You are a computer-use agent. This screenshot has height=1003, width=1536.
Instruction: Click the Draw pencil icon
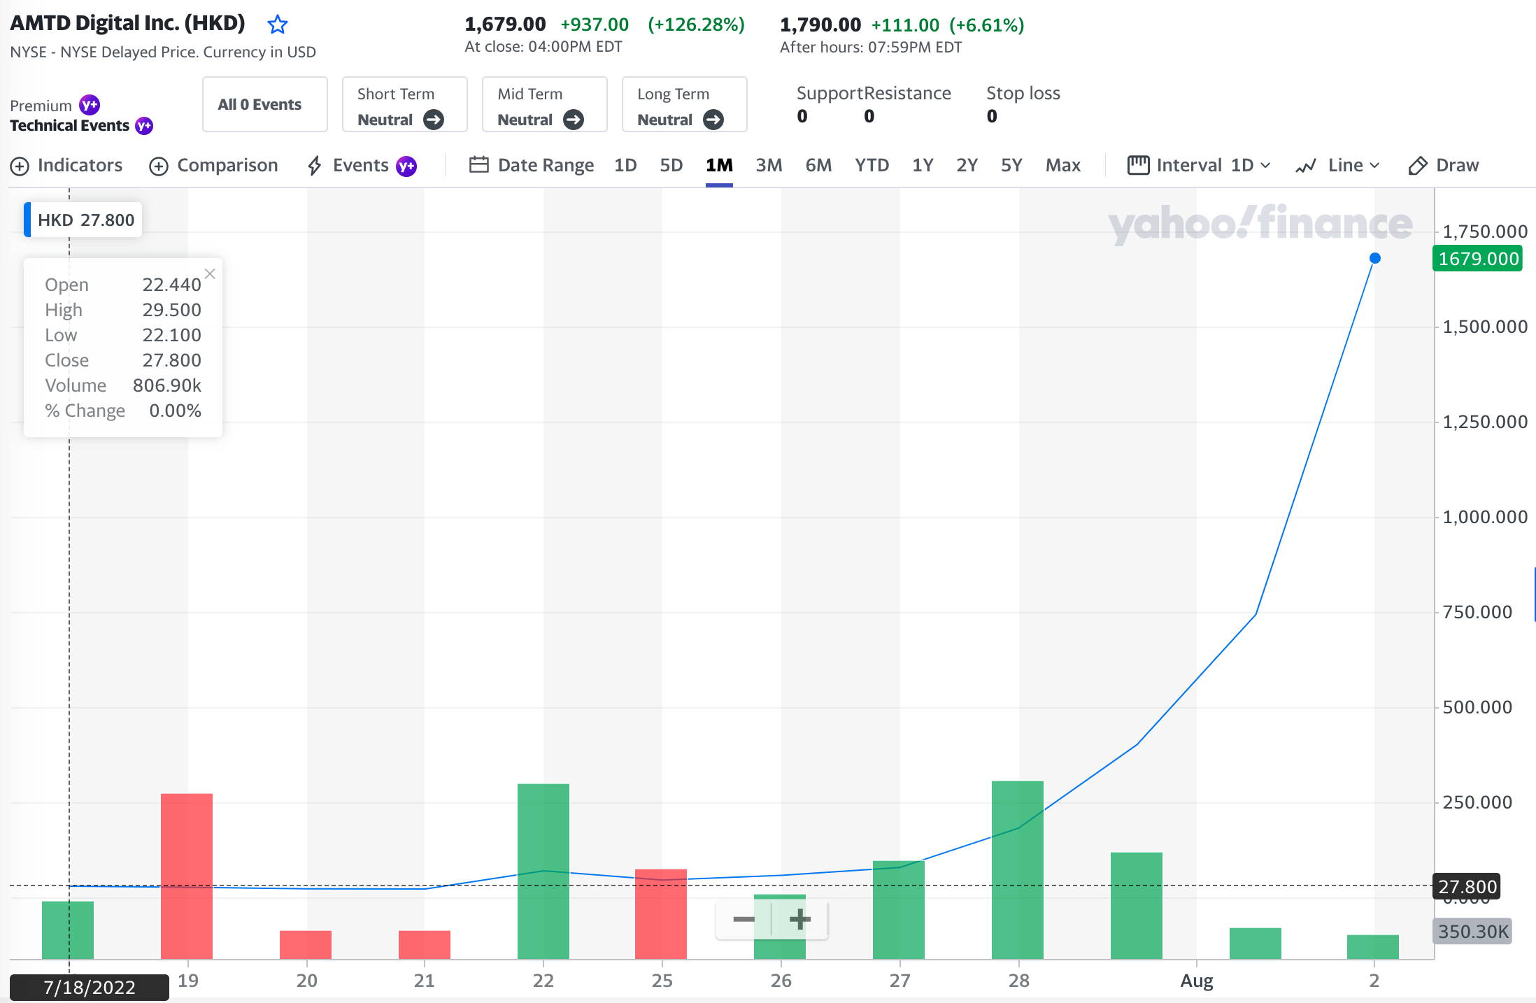[1417, 166]
